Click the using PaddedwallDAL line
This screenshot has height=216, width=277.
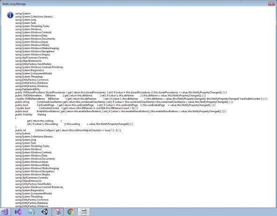click(x=28, y=89)
